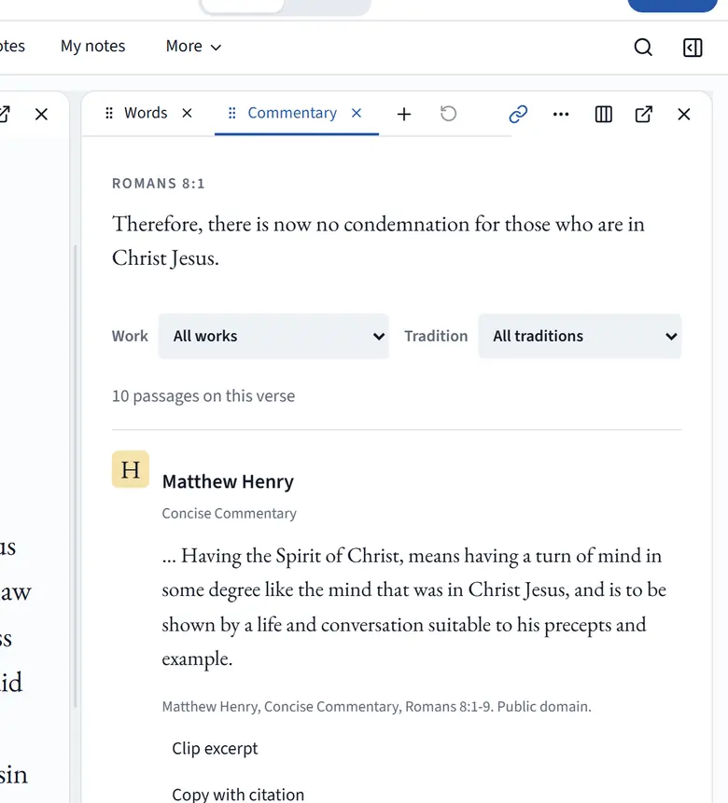Click the Words tab drag handle

click(x=108, y=113)
